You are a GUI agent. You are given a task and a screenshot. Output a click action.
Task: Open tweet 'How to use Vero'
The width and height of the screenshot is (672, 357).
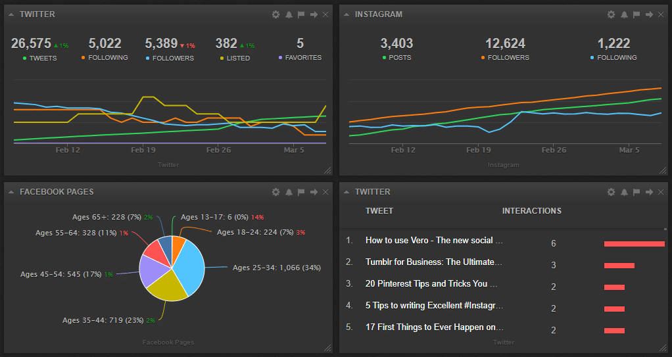[x=434, y=241]
